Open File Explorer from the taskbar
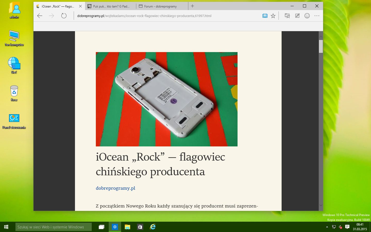 128,227
